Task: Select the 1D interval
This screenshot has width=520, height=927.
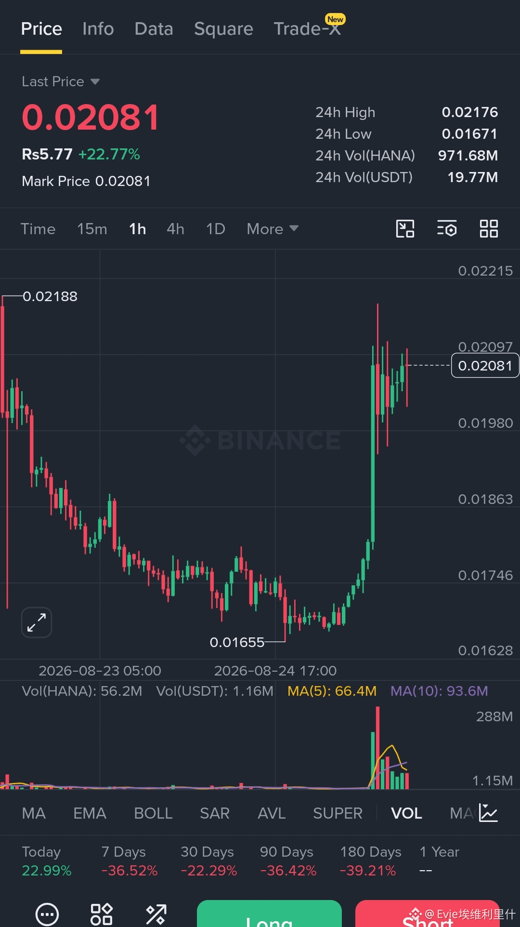Action: pos(216,229)
